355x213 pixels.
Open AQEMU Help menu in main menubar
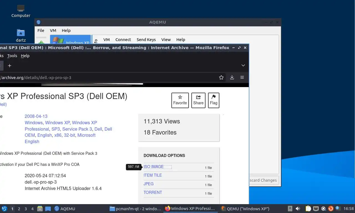coord(66,31)
